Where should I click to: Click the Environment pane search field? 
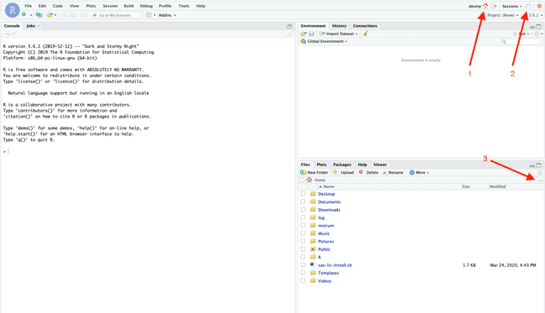tap(521, 42)
